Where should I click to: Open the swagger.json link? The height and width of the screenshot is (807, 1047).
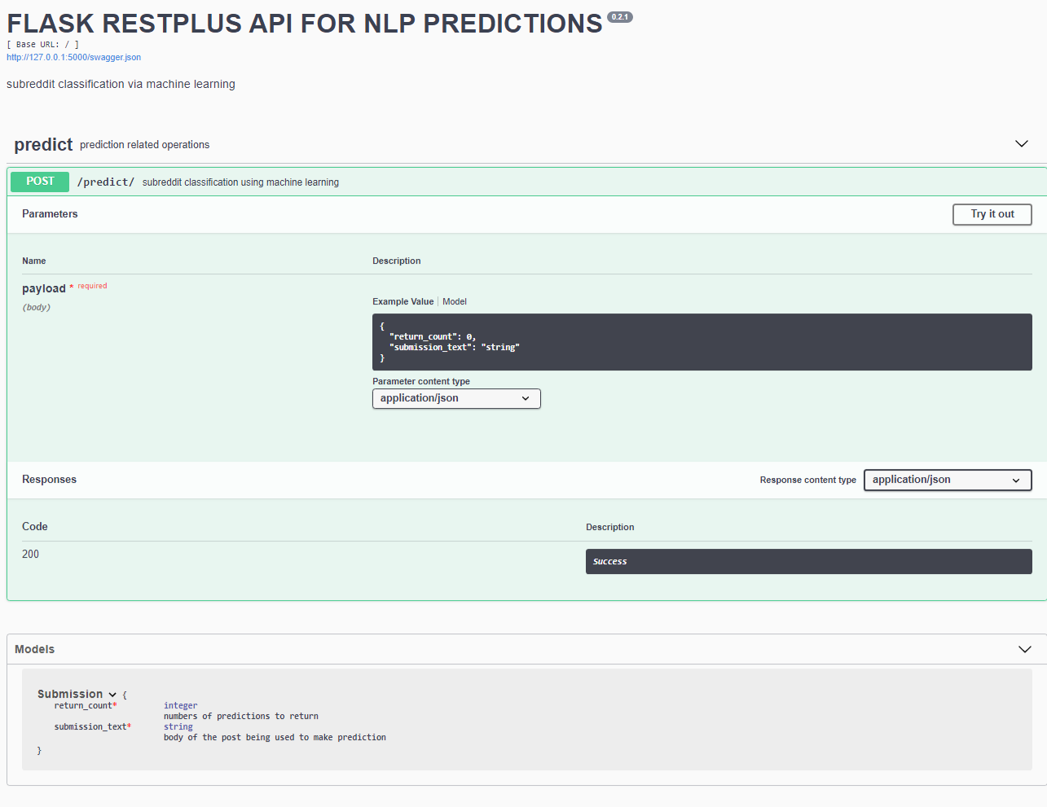point(73,57)
